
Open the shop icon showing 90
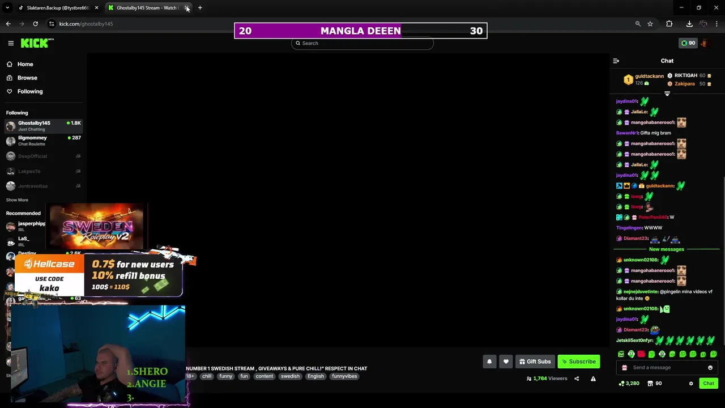click(655, 384)
